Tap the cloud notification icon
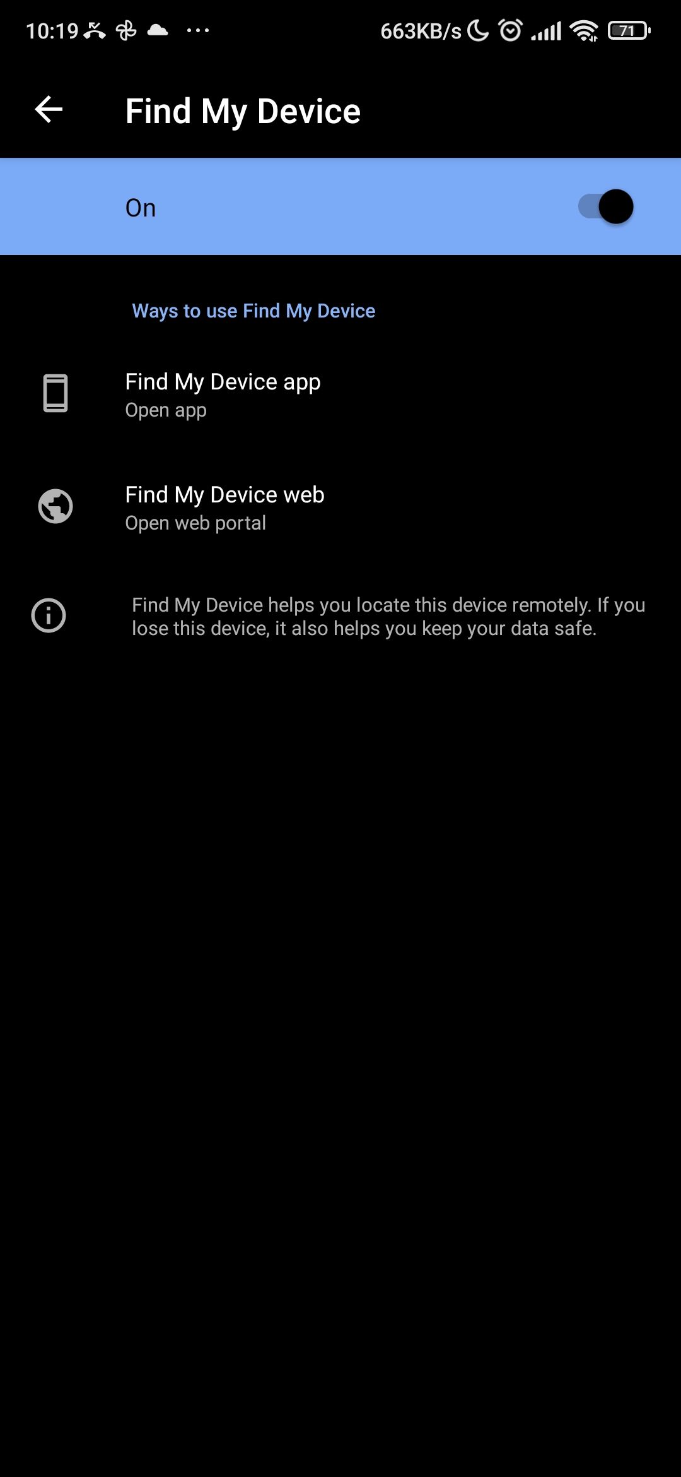Viewport: 681px width, 1477px height. (158, 30)
